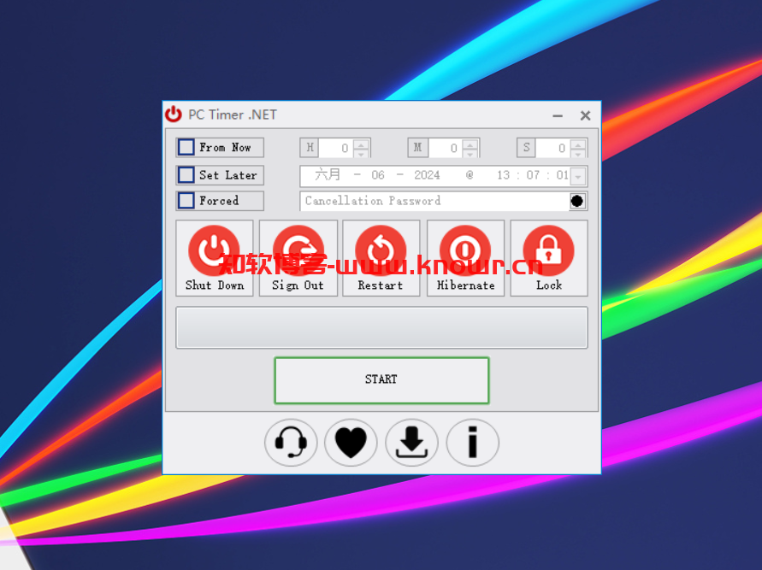Click the PC Timer power logo
This screenshot has height=570, width=762.
[174, 115]
